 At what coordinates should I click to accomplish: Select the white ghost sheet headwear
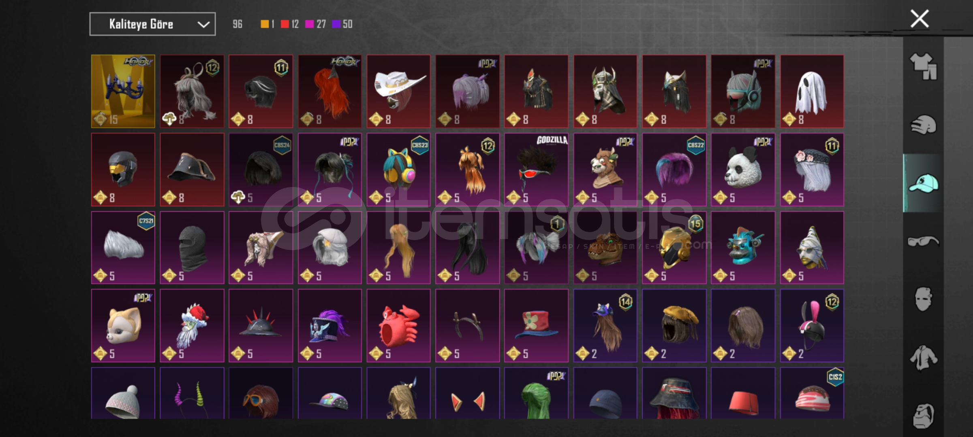(x=812, y=91)
